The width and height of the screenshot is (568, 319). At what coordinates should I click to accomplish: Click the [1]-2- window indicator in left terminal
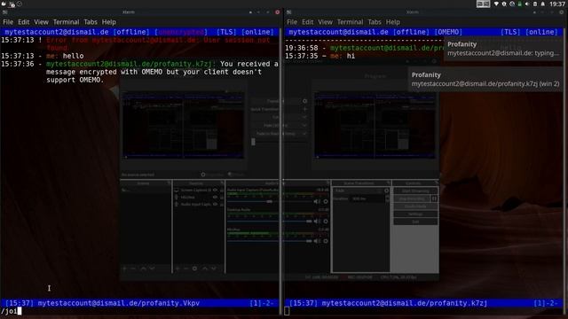point(262,303)
